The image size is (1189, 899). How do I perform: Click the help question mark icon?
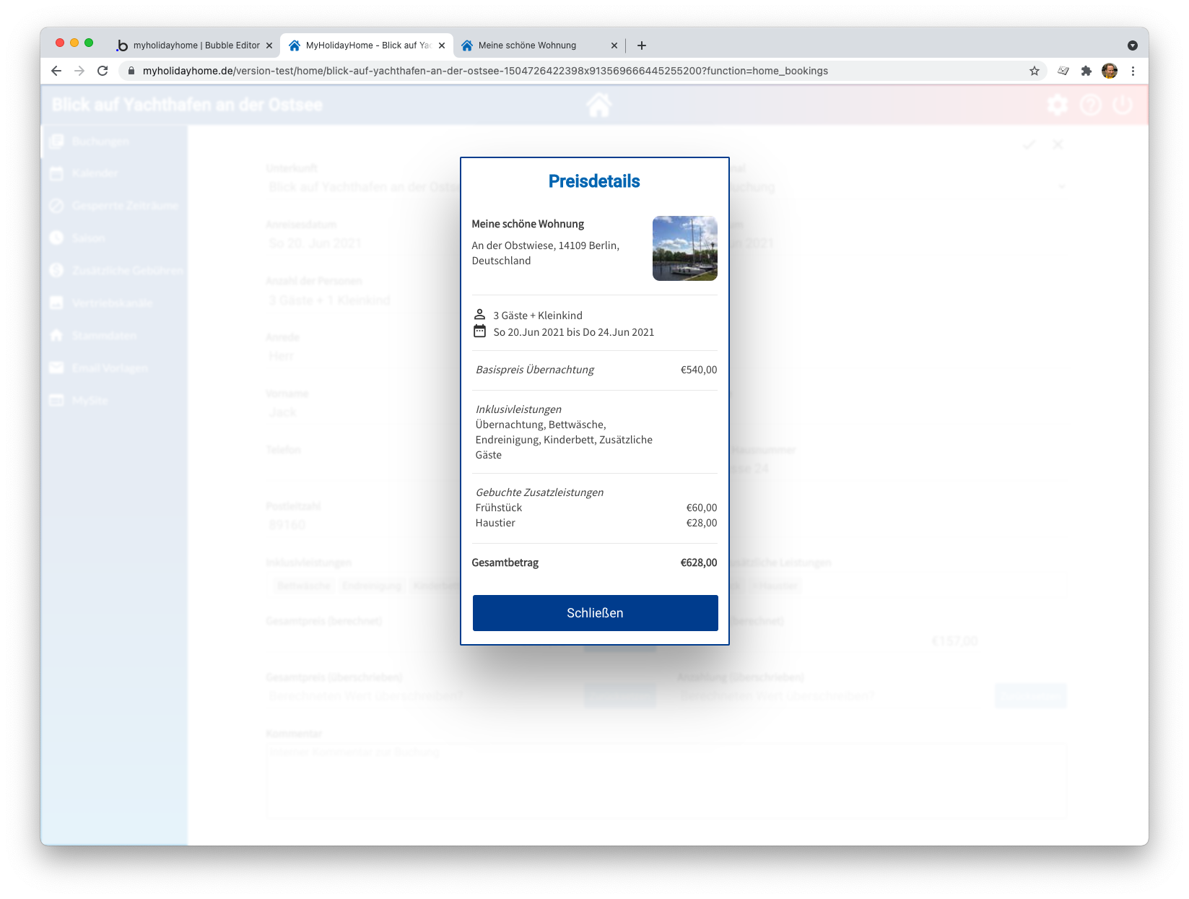click(1090, 105)
